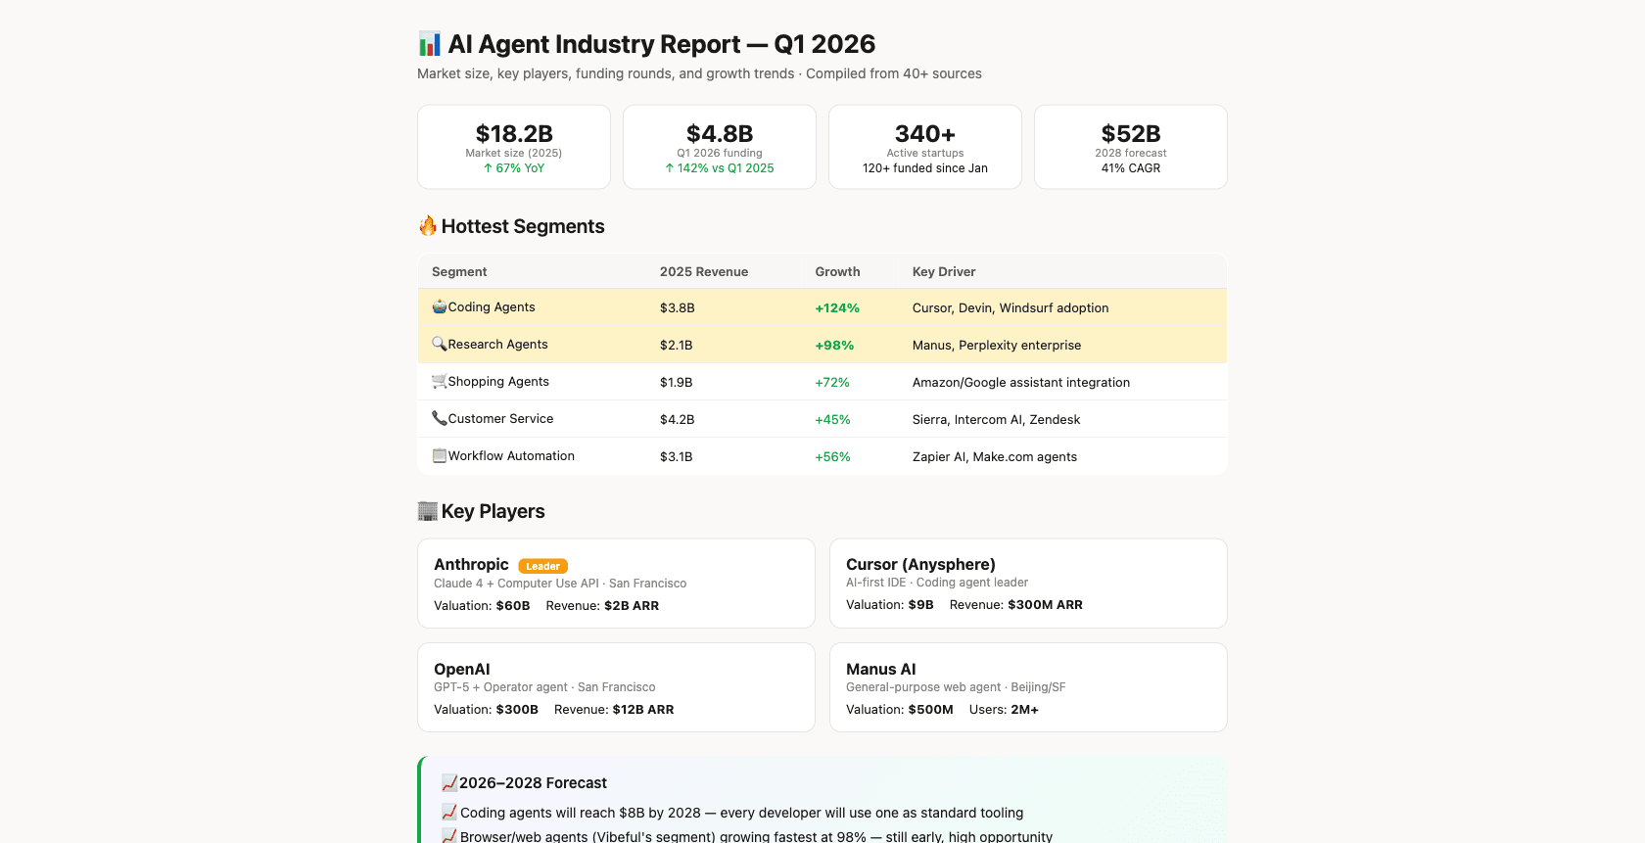Click the chart bullet icon before 'Coding agents will reach $8B'
The height and width of the screenshot is (843, 1645).
click(x=449, y=813)
